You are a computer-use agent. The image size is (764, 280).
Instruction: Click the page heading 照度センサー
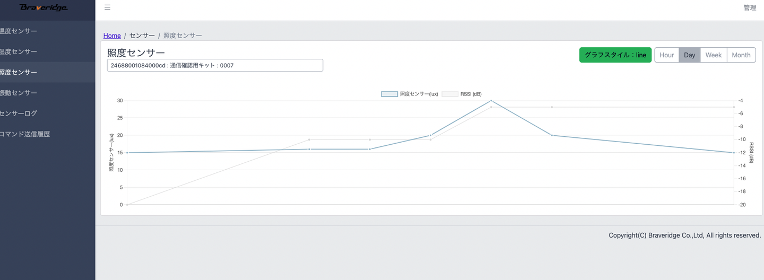click(136, 52)
